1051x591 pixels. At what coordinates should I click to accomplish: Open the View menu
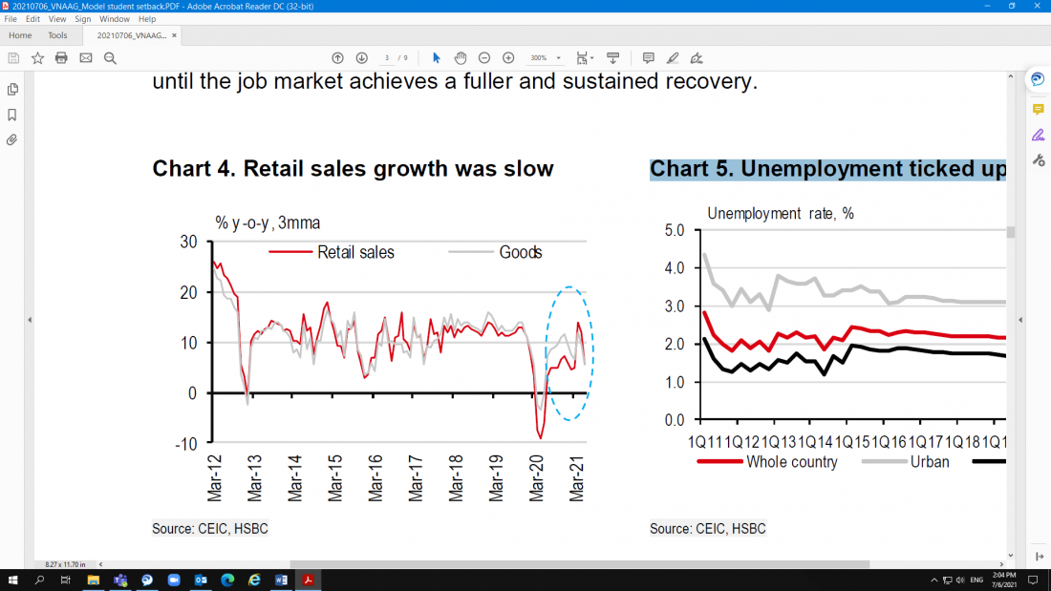pyautogui.click(x=57, y=19)
